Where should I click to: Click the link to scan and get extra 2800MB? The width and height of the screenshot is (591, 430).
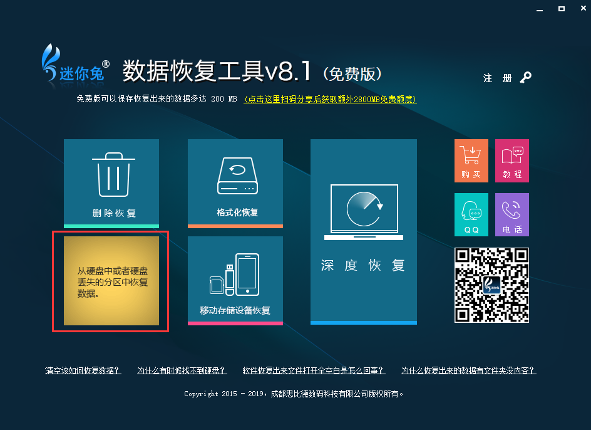coord(330,99)
